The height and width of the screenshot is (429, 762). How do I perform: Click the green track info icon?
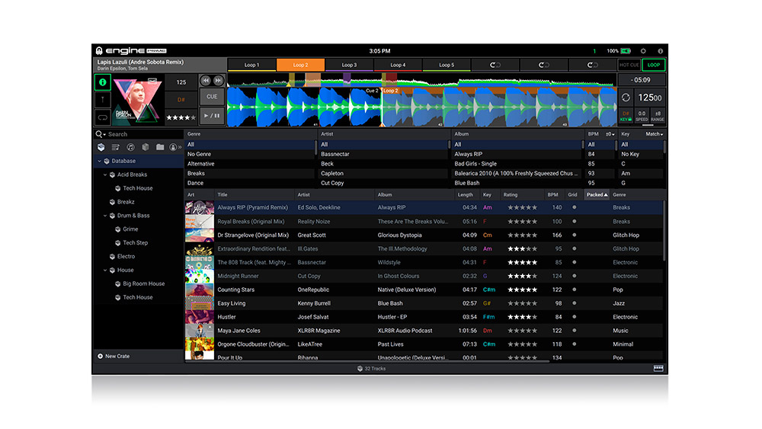(x=102, y=81)
